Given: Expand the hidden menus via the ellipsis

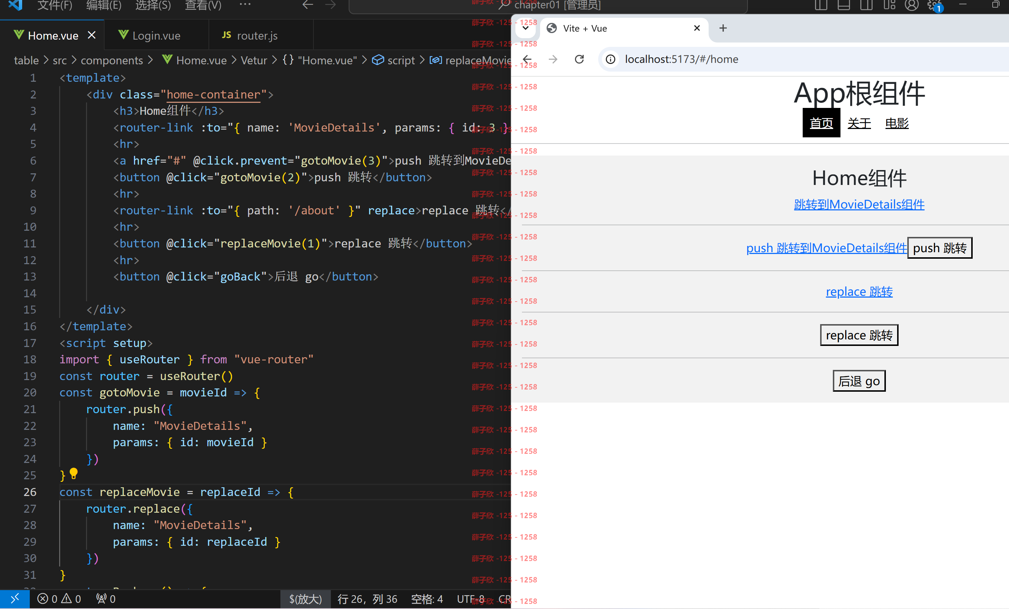Looking at the screenshot, I should (245, 4).
